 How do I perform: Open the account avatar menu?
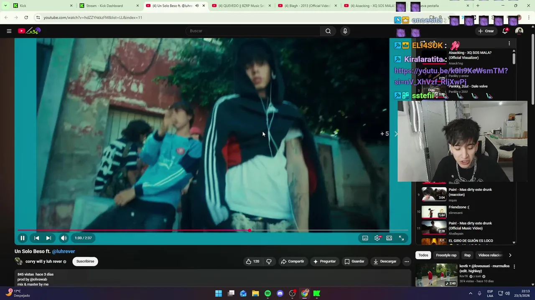coord(519,31)
